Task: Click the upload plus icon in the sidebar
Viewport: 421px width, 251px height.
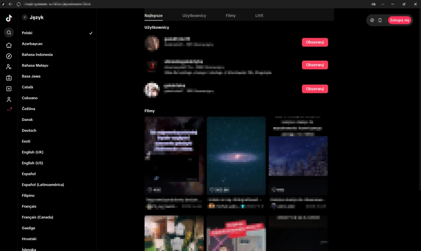Action: [x=9, y=89]
